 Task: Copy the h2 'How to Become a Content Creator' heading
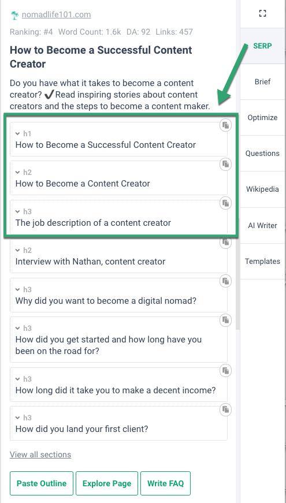click(x=226, y=164)
